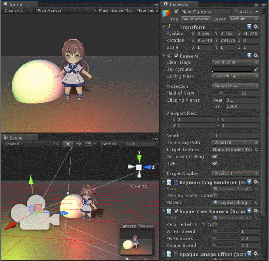Disable Scene View Camera component checkbox

click(176, 211)
